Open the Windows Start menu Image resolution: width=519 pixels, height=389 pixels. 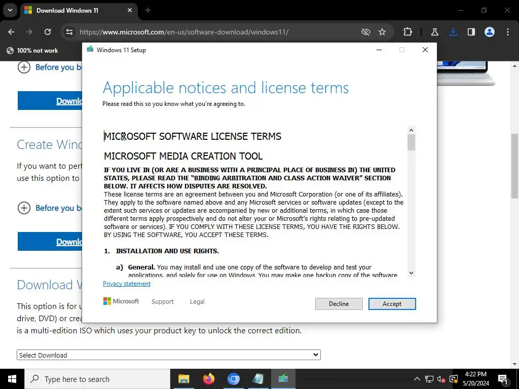(12, 379)
